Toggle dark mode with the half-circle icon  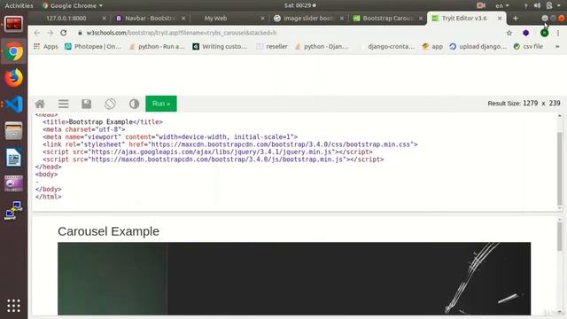(134, 104)
